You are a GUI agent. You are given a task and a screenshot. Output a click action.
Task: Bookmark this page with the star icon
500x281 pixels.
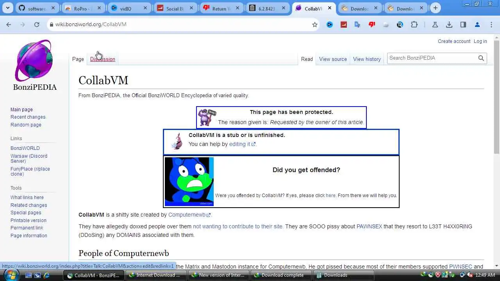click(315, 25)
